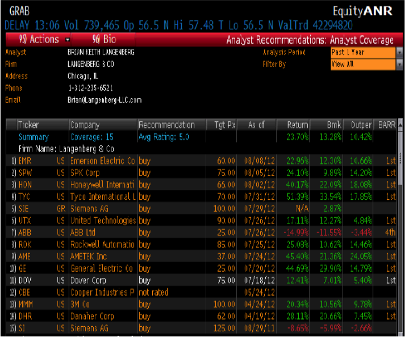405x337 pixels.
Task: Click the GRAB label at top left
Action: tap(19, 11)
